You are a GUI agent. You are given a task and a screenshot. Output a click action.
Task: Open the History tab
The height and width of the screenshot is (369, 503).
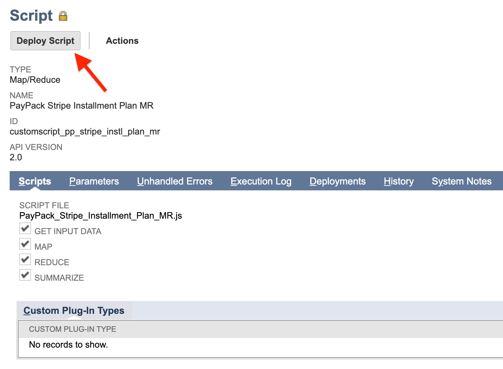tap(398, 181)
